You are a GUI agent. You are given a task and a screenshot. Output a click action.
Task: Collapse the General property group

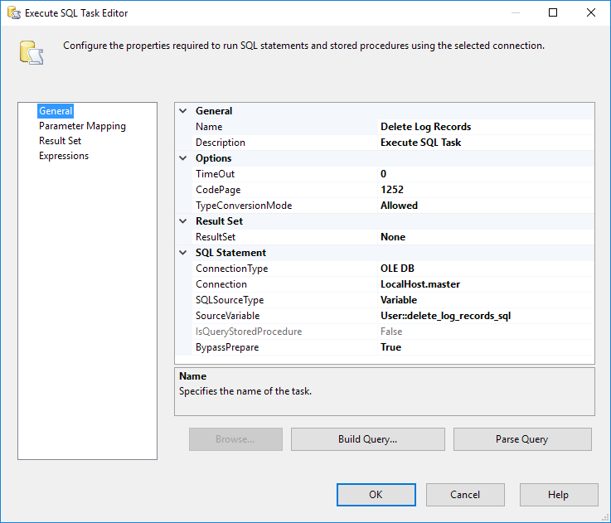pos(182,111)
